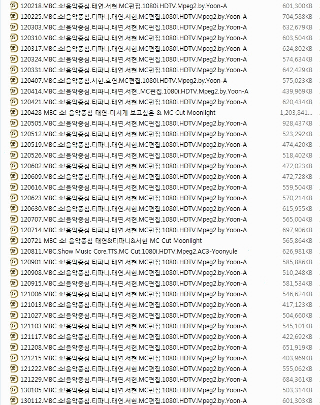Select the icon for 120721 Moonlight file
The width and height of the screenshot is (320, 405).
tap(14, 240)
